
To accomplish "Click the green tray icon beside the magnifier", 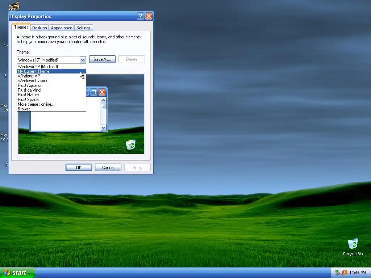I will click(x=338, y=273).
